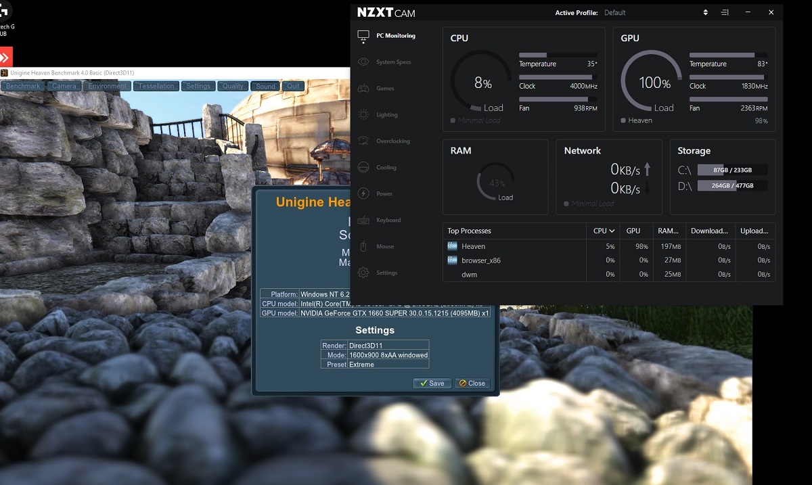812x485 pixels.
Task: Click Heaven process icon in Top Processes
Action: point(453,246)
